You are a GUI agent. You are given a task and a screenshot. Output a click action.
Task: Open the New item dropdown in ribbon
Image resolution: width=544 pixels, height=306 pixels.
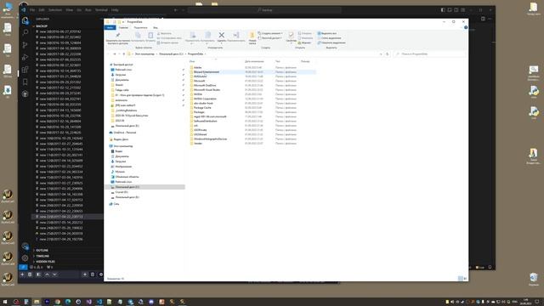pyautogui.click(x=270, y=33)
